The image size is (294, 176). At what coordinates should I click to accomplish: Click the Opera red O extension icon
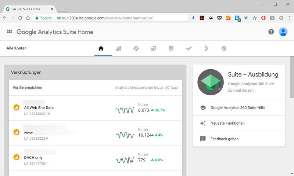click(x=263, y=18)
